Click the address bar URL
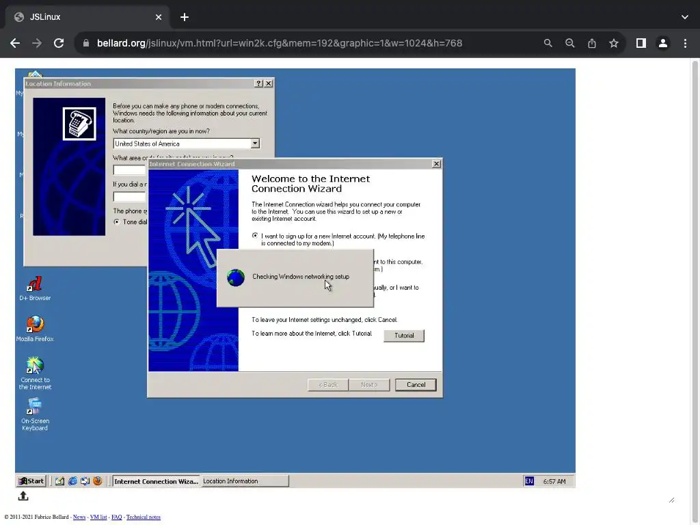This screenshot has height=525, width=700. (280, 43)
